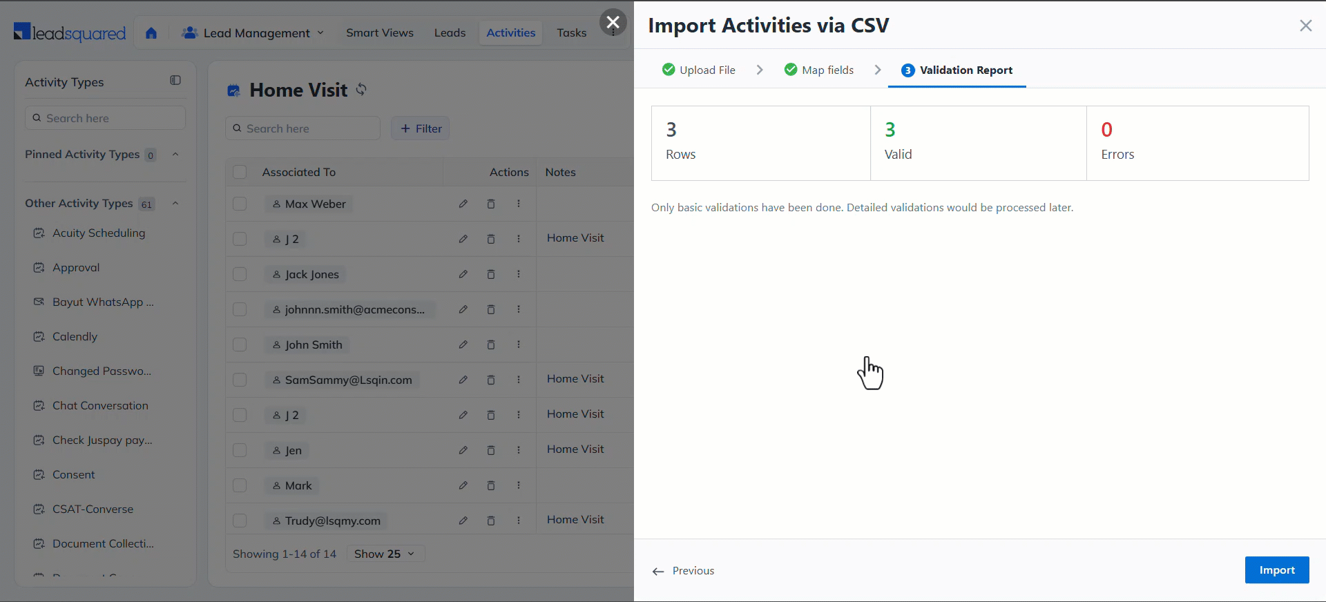Open the Jack Jones lead chip
The height and width of the screenshot is (602, 1326).
click(305, 274)
